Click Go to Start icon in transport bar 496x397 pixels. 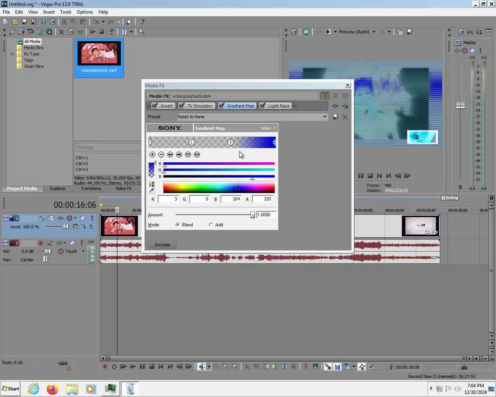point(161,366)
